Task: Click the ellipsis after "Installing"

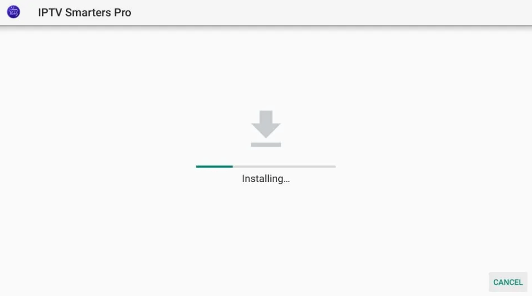Action: pos(286,181)
